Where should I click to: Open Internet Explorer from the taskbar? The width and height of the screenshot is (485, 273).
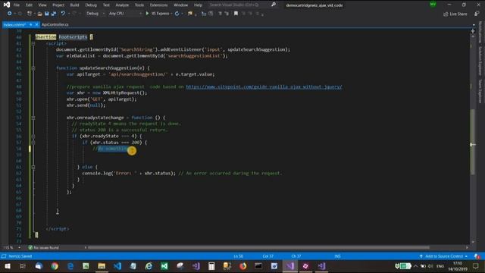(x=149, y=266)
